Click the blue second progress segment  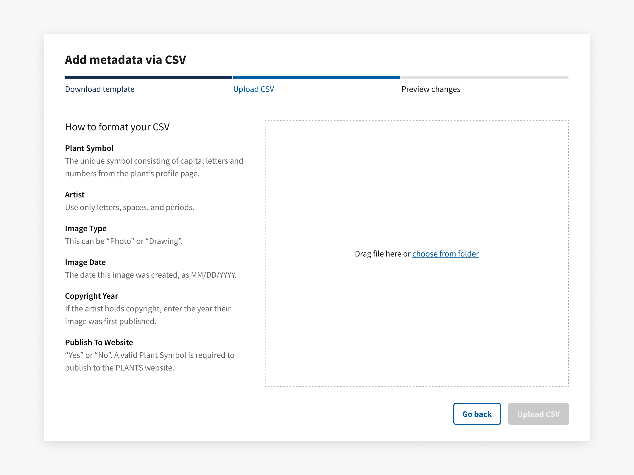click(316, 78)
